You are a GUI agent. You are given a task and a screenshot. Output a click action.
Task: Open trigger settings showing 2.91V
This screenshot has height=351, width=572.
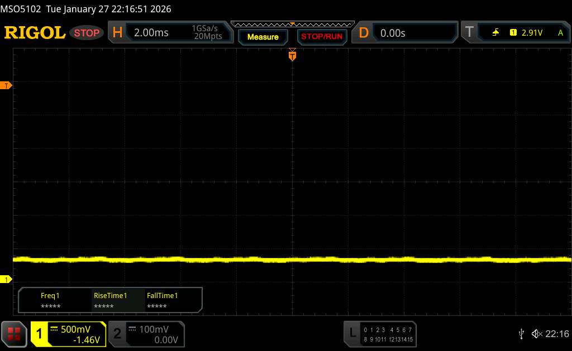coord(525,33)
